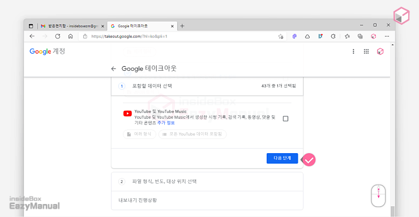Close the Gmail inbox tab
Image resolution: width=419 pixels, height=217 pixels.
tap(102, 26)
